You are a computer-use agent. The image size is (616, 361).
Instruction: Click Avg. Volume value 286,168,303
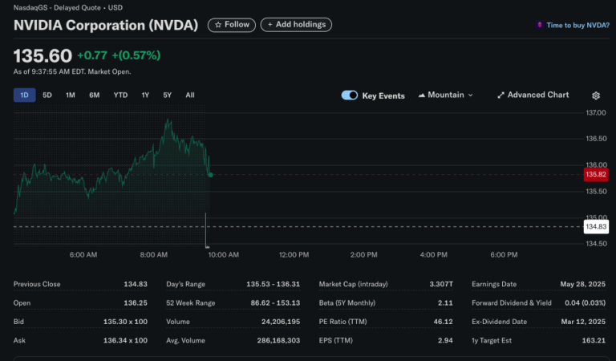coord(278,341)
